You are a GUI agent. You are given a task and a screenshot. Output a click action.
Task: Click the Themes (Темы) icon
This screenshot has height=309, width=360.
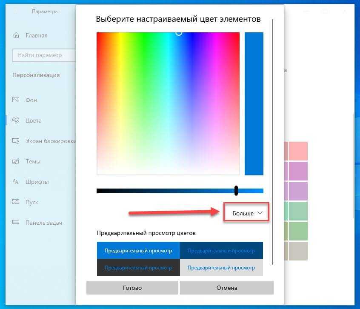[16, 161]
